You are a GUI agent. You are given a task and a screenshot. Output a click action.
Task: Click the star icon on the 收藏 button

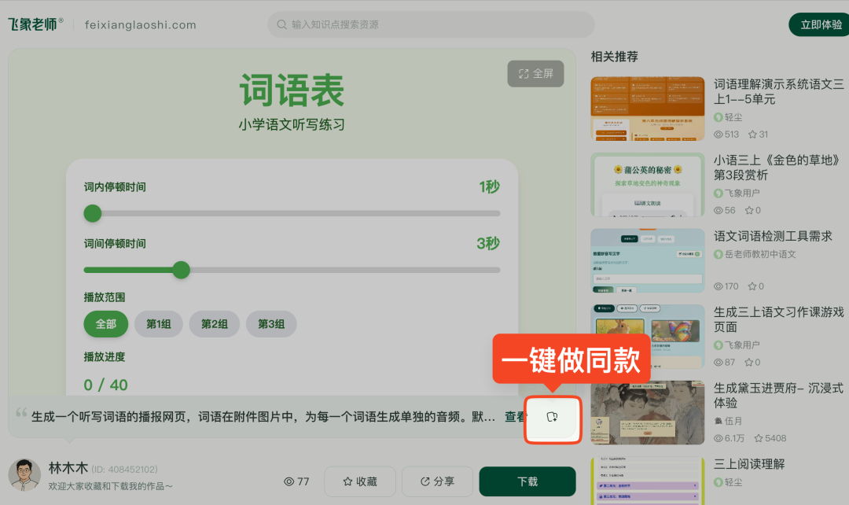click(x=347, y=481)
